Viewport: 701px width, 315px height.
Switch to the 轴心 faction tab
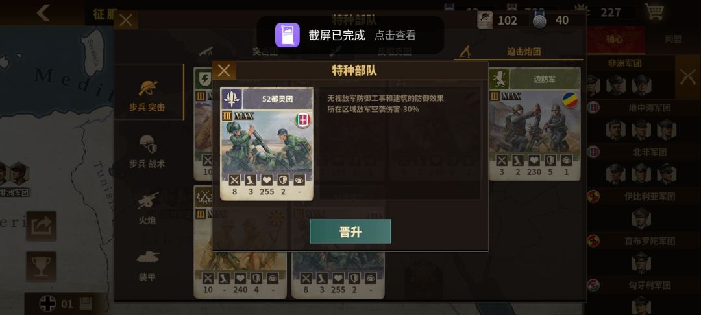click(615, 40)
